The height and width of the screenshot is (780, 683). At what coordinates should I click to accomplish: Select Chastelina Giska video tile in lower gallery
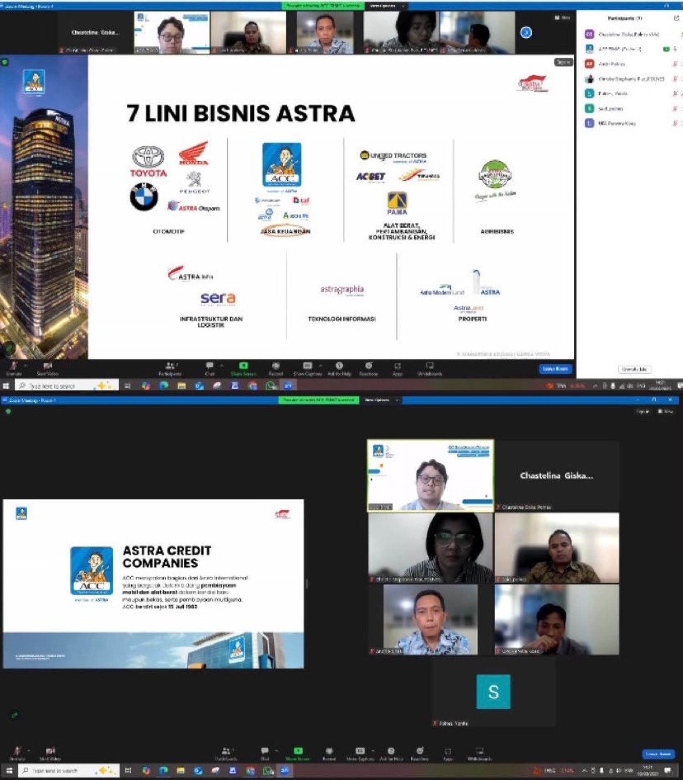coord(557,475)
